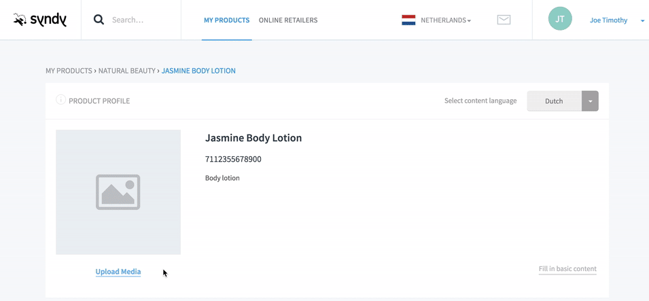Click the Search input field

point(143,20)
